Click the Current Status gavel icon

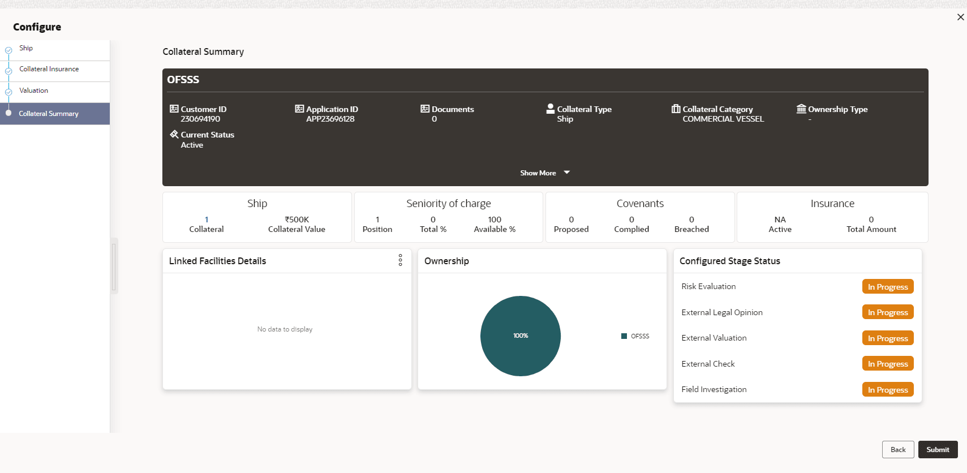(x=174, y=134)
